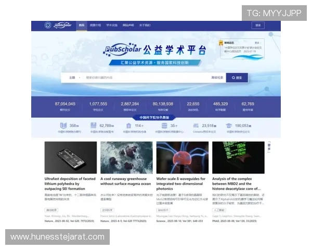
Task: Click the PubScholar logo in the navbar
Action: tap(63, 25)
